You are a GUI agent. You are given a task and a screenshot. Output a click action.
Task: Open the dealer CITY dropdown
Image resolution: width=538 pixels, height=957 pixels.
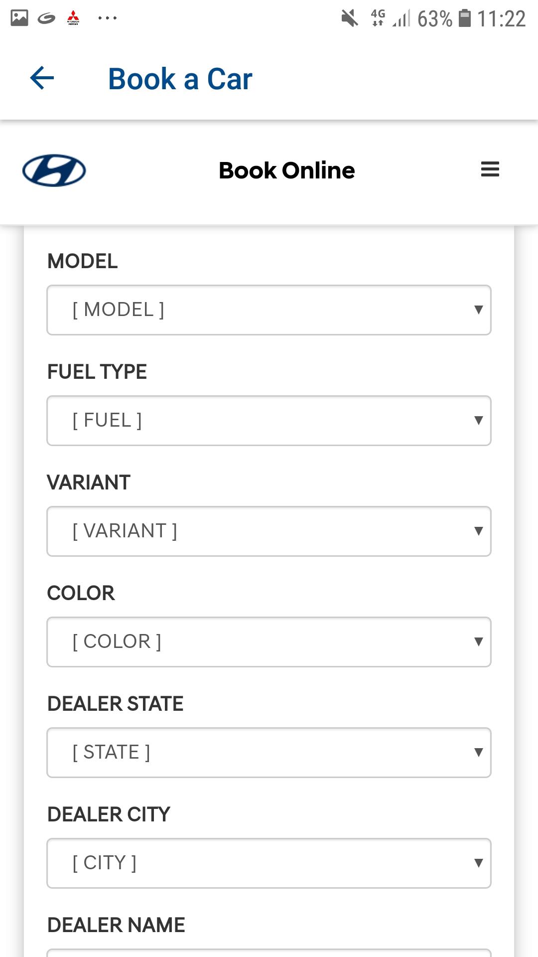point(269,863)
